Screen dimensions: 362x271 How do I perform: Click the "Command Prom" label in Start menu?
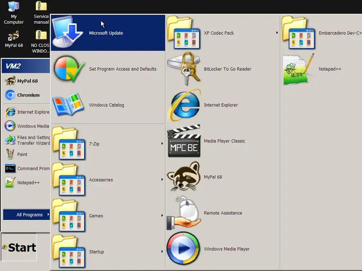pos(34,168)
